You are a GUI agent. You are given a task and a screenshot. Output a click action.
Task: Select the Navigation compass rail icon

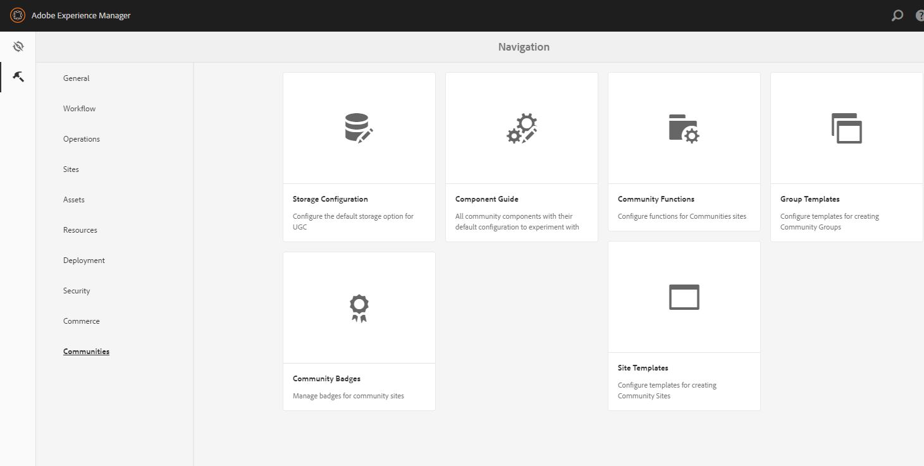click(18, 46)
